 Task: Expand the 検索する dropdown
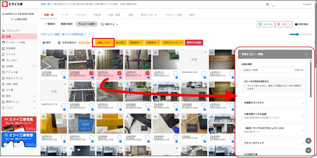pos(110,24)
